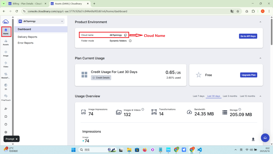273x154 pixels.
Task: Collapse the Plan Current Usage section
Action: click(260, 58)
